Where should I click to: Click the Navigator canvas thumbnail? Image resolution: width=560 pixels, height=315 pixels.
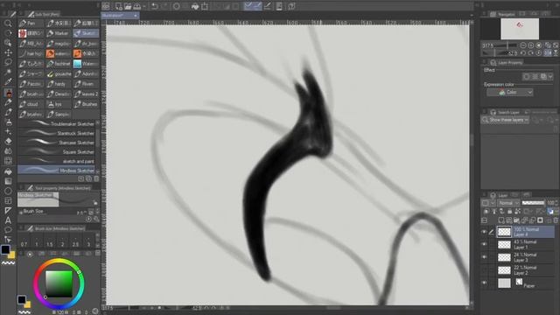[520, 29]
